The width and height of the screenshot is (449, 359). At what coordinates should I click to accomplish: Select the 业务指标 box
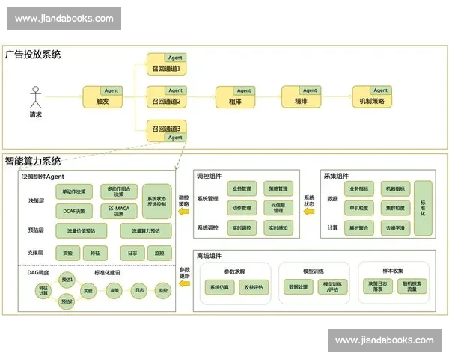[359, 188]
